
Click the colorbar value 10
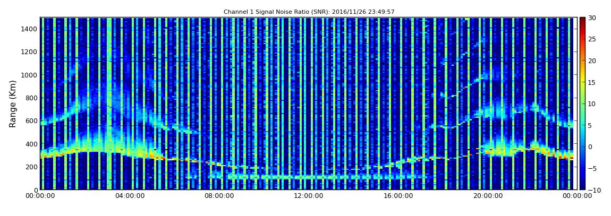tap(592, 103)
